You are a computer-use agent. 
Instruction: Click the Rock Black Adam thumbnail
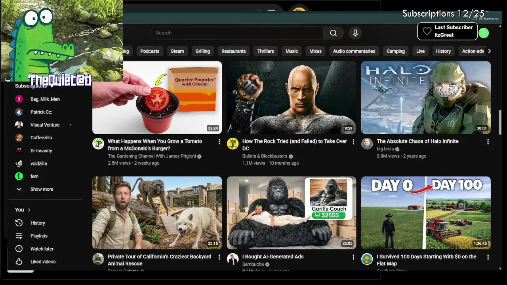point(292,97)
